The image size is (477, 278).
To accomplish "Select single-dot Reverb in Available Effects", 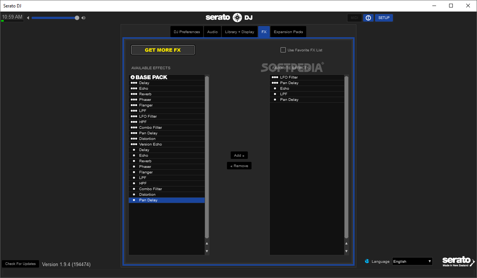I will [x=167, y=161].
